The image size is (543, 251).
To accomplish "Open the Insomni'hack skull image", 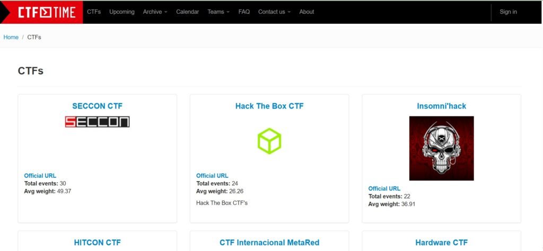I will [x=442, y=148].
